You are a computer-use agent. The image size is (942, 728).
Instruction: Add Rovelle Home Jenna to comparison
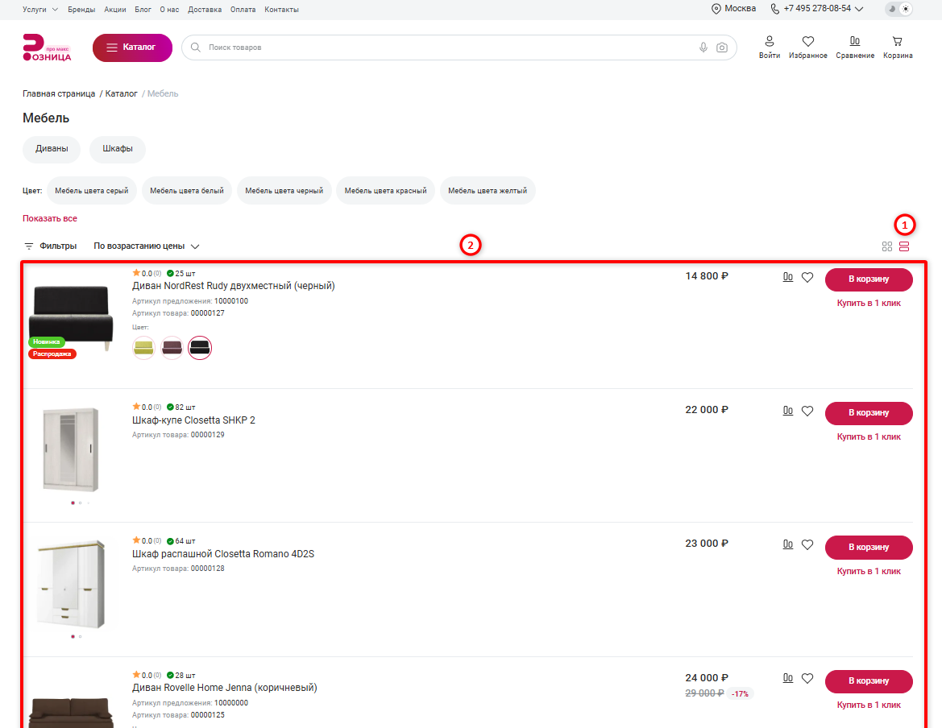click(787, 678)
